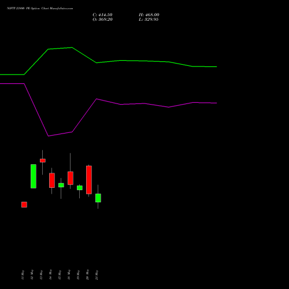This screenshot has height=289, width=289.
Task: Click the '12 May' date axis label
Action: click(32, 275)
